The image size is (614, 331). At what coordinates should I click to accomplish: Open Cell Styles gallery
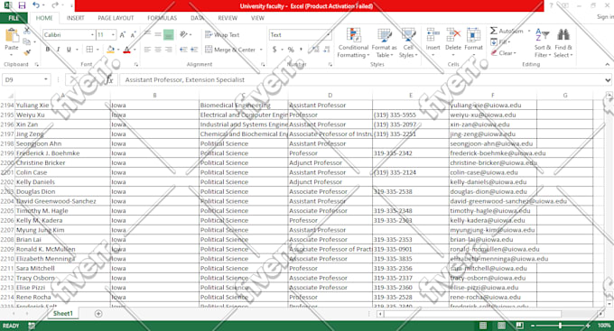[x=408, y=43]
